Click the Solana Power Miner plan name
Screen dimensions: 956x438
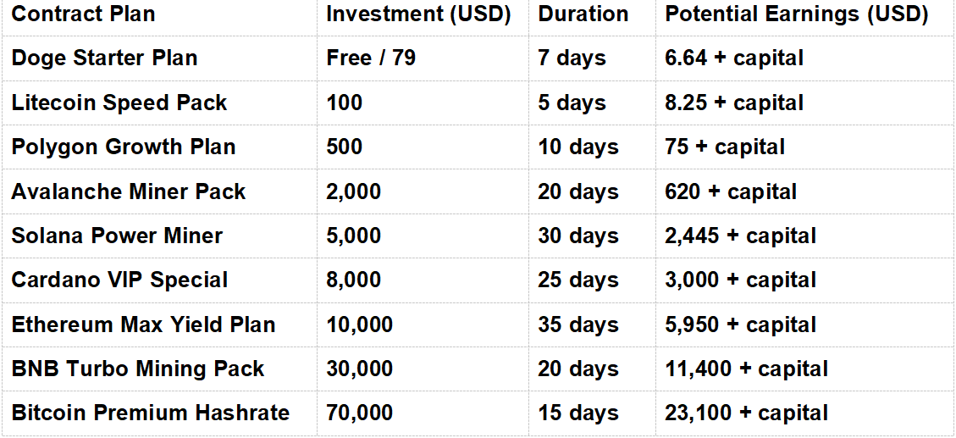coord(117,236)
